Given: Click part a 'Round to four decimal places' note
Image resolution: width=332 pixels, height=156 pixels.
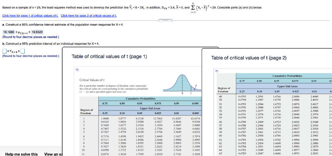Looking at the screenshot, I should pyautogui.click(x=31, y=37).
